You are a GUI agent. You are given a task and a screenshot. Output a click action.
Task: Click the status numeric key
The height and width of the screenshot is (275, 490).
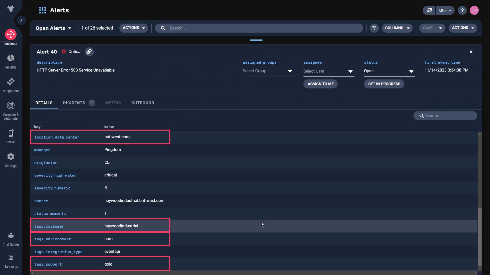tap(50, 214)
